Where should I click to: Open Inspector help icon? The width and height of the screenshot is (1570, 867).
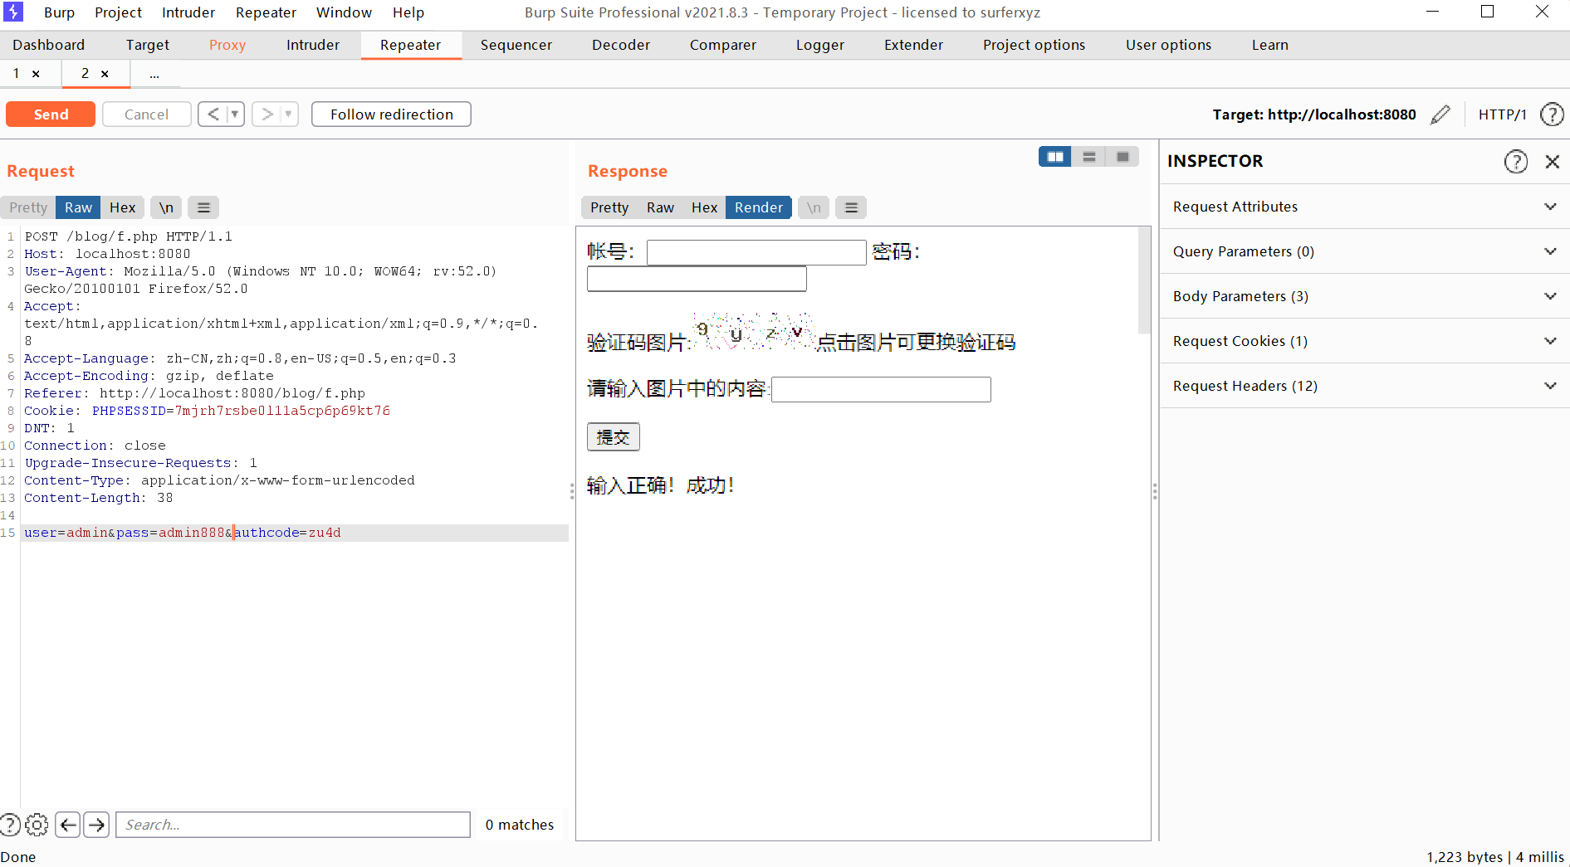(x=1516, y=161)
